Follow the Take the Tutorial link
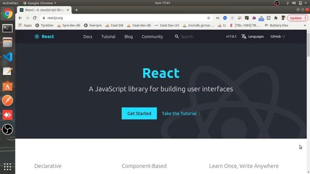This screenshot has height=174, width=310. [x=181, y=114]
